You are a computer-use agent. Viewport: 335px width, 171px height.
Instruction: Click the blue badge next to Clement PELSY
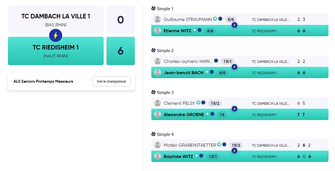coord(203,103)
